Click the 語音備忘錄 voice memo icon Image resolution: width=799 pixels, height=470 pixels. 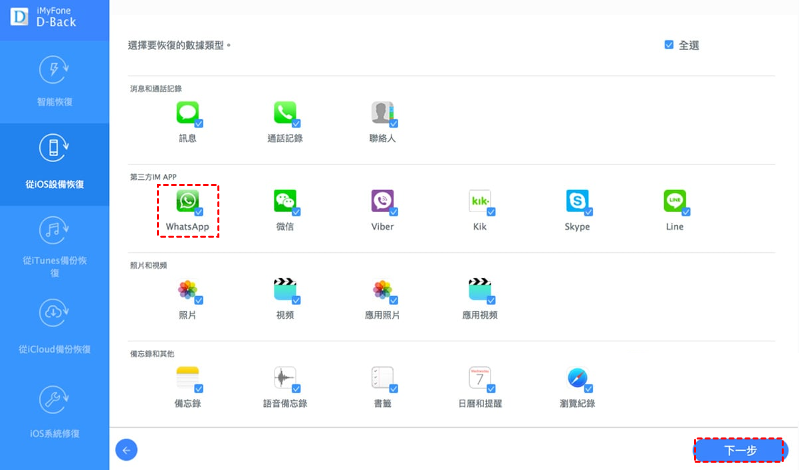pyautogui.click(x=285, y=378)
